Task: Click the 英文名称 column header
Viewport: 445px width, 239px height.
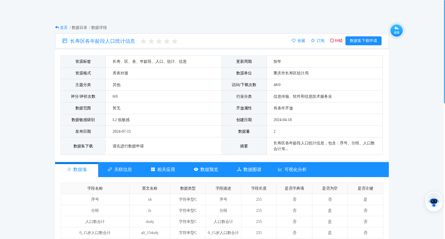Action: [x=150, y=188]
